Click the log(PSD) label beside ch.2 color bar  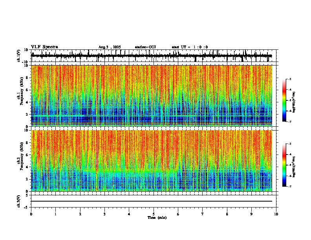point(294,167)
